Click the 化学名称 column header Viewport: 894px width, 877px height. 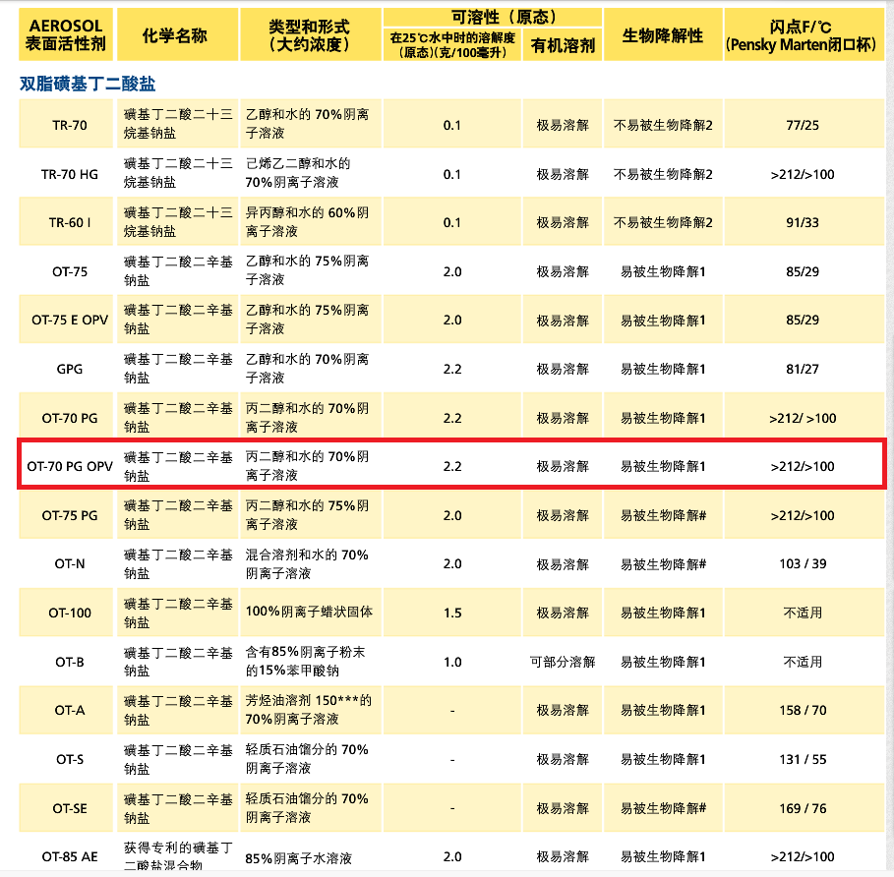tap(178, 33)
